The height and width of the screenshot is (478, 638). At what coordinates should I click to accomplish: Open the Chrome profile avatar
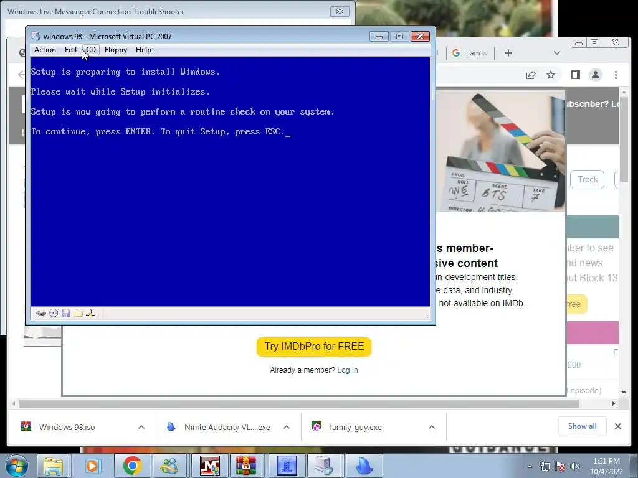click(595, 75)
